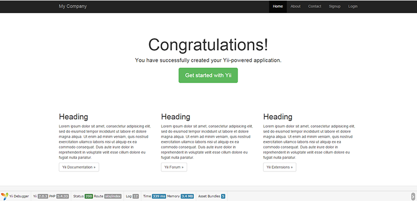
Task: View the Time 339 ms profiling badge
Action: [159, 196]
